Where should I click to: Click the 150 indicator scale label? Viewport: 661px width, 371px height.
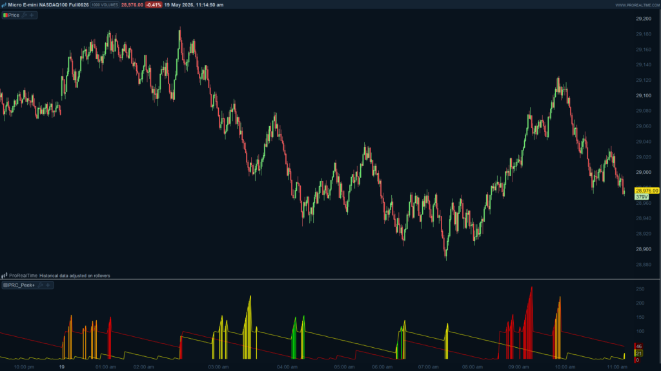coord(640,317)
